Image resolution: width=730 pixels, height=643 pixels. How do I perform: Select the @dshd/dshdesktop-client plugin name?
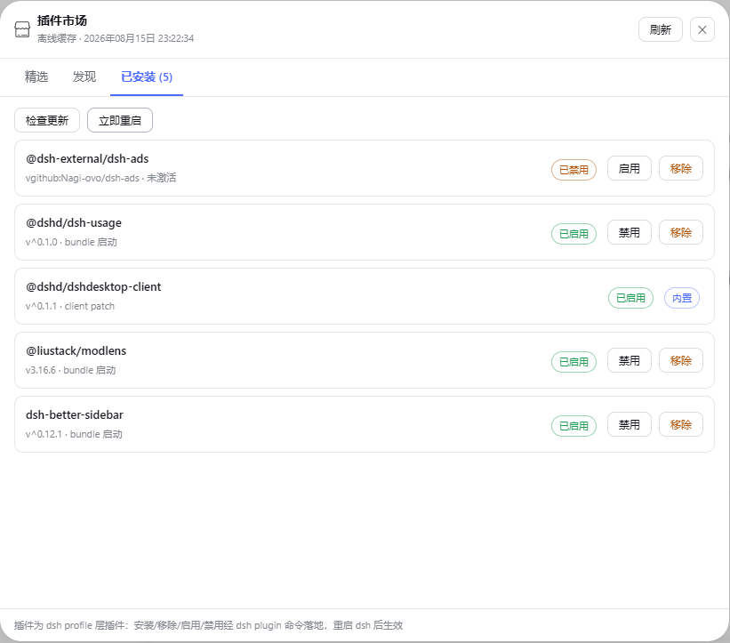point(93,286)
